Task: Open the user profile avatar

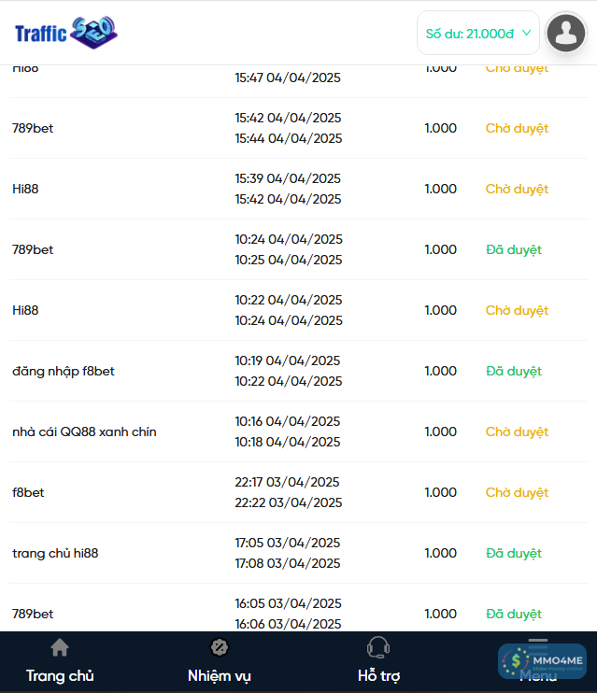Action: coord(565,34)
